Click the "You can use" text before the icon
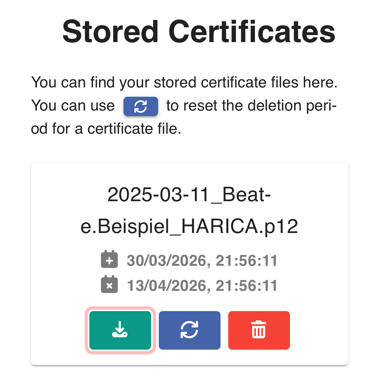The width and height of the screenshot is (379, 385). pos(73,106)
